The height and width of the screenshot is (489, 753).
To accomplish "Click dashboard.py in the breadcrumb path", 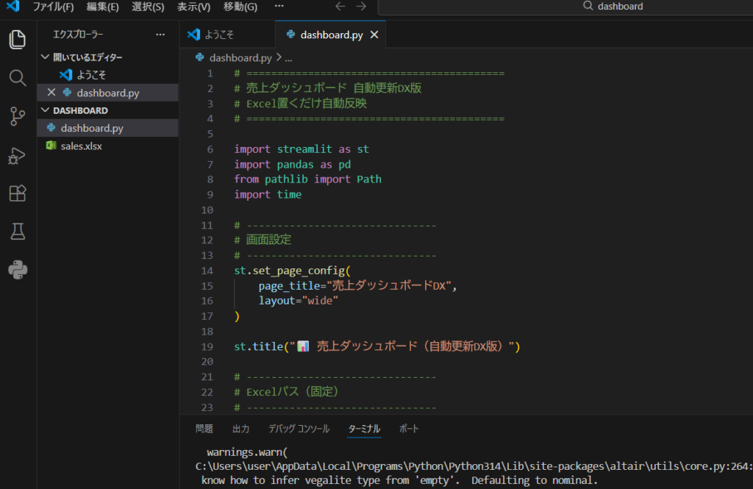I will click(x=240, y=57).
